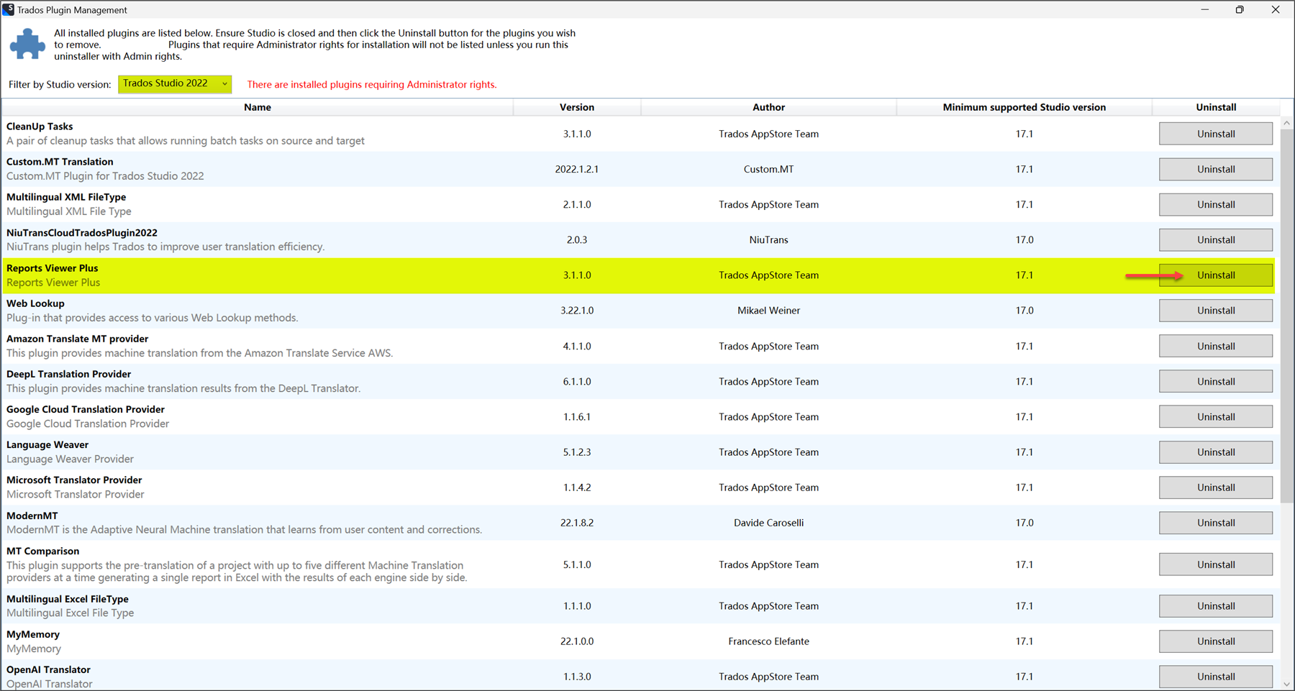Screen dimensions: 1295x691
Task: Uninstall Amazon Translate MT provider plugin
Action: tap(1216, 346)
